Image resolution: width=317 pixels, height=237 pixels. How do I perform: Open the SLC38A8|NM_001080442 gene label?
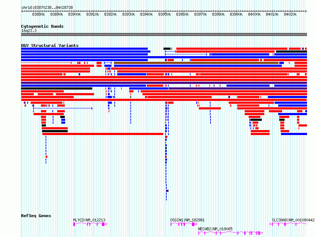tap(293, 220)
